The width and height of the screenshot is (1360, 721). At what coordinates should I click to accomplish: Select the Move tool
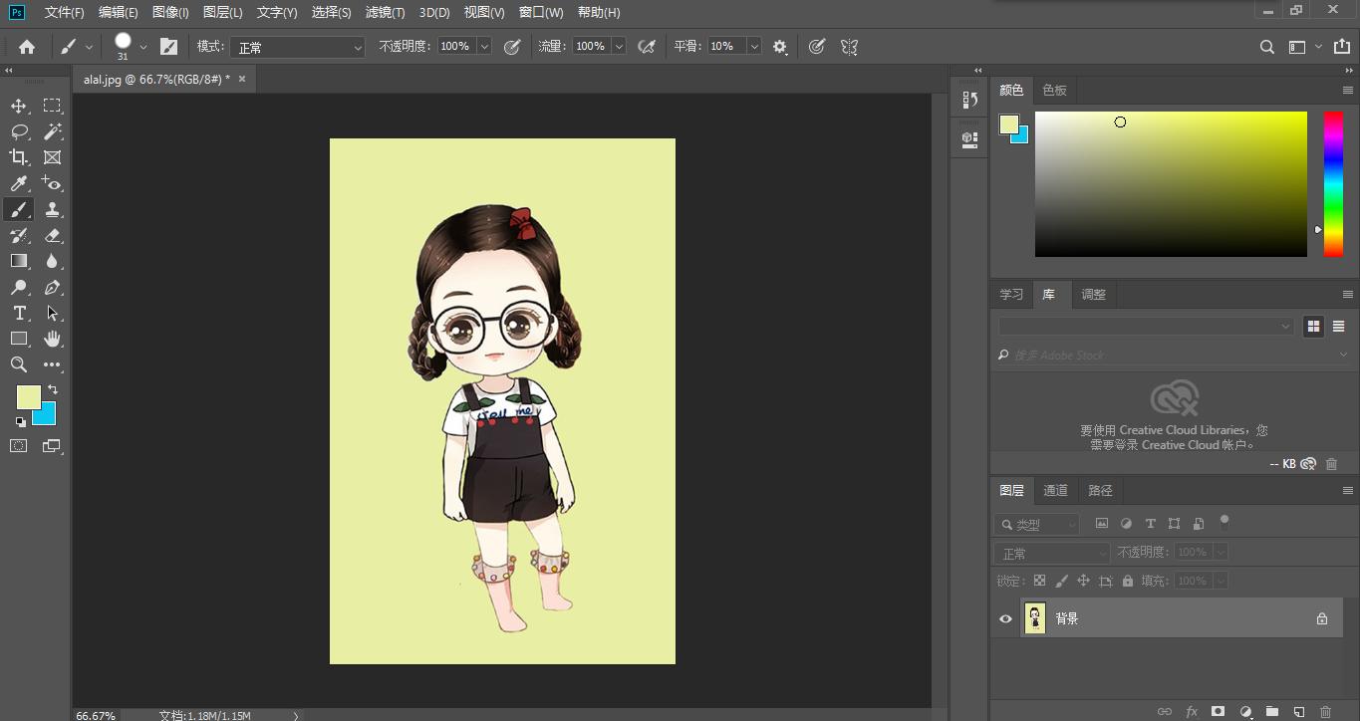[x=19, y=106]
